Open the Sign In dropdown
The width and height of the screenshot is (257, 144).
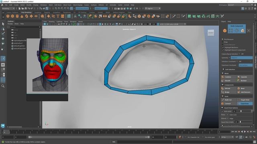pyautogui.click(x=153, y=8)
